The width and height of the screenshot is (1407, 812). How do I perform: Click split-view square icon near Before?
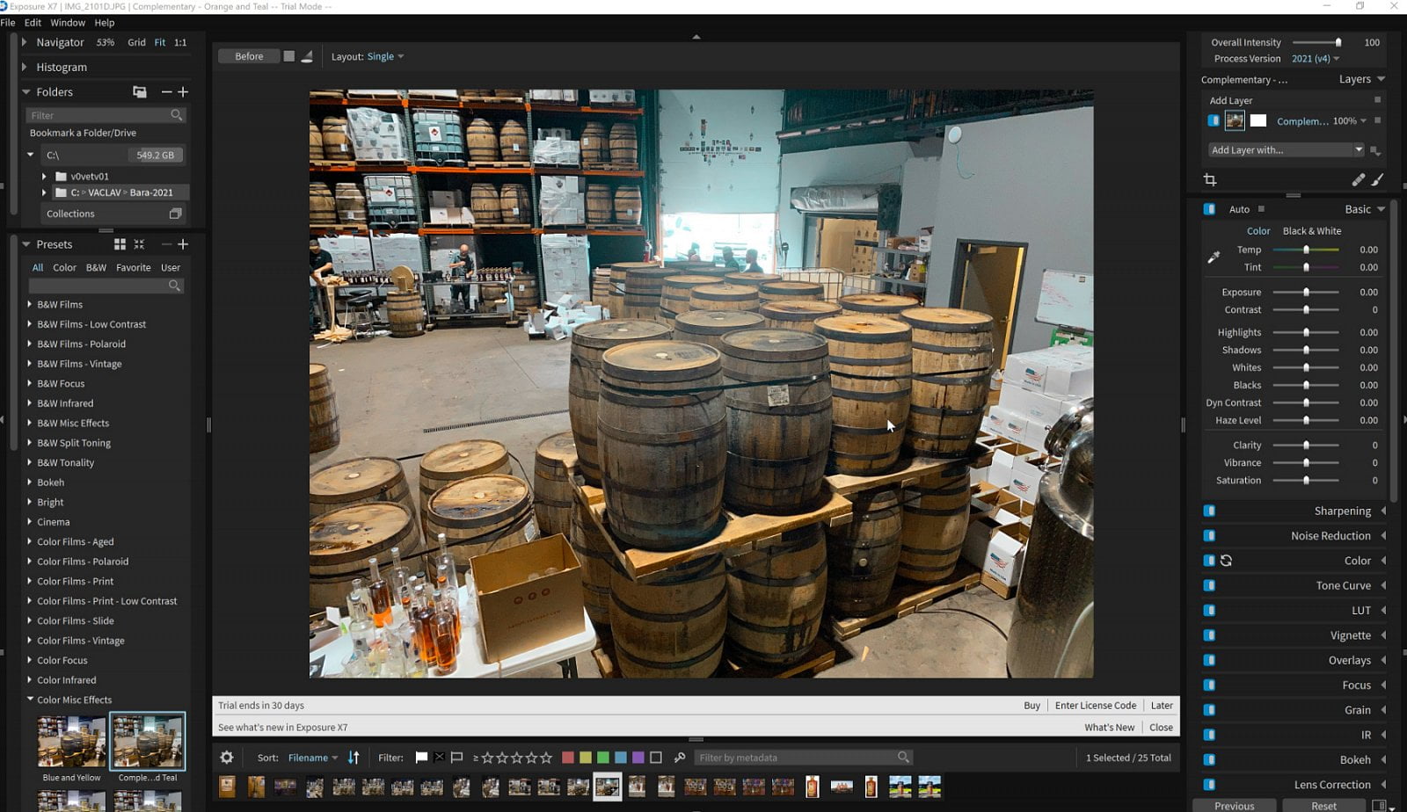[x=288, y=56]
